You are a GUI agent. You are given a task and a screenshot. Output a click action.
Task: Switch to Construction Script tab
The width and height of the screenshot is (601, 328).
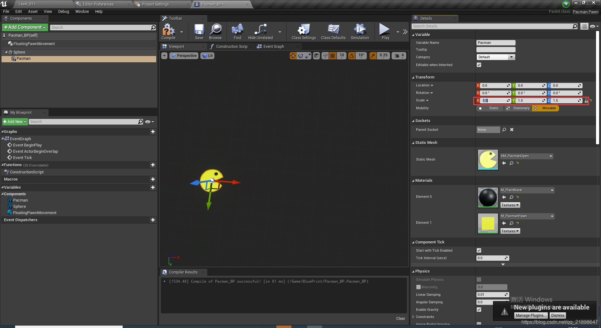232,47
